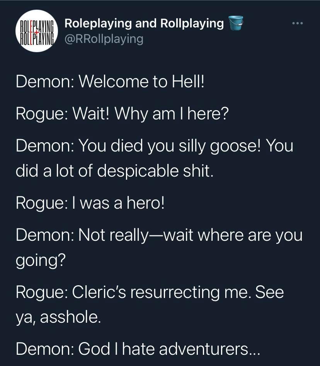Click the line "Demon: Welcome to Hell!"

click(109, 82)
